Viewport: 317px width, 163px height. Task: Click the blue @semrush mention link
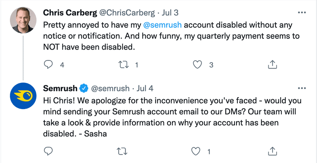tap(162, 25)
